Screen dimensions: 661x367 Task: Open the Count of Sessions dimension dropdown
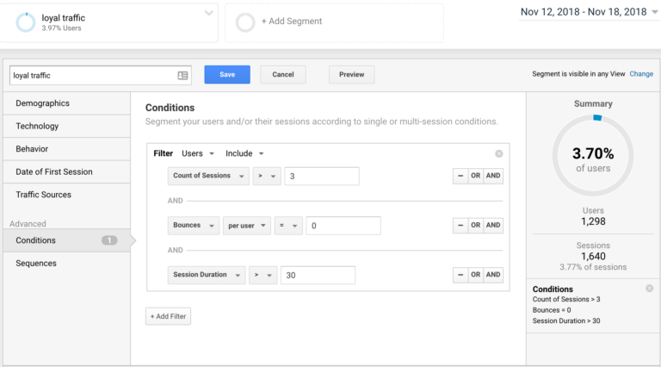(208, 176)
